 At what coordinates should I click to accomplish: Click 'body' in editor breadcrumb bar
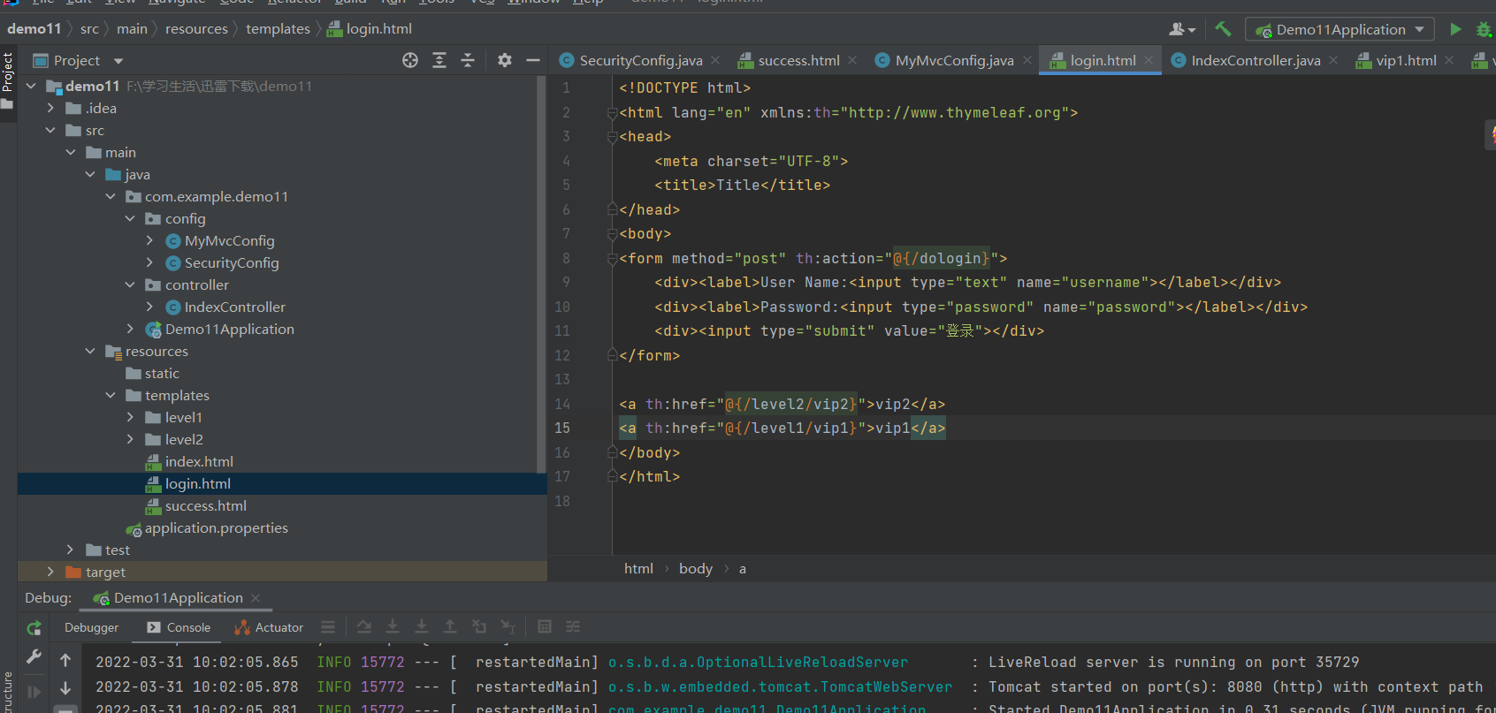696,569
